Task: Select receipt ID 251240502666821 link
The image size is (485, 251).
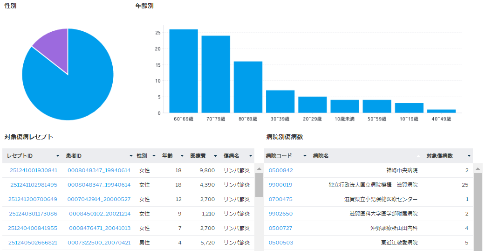Action: click(33, 243)
